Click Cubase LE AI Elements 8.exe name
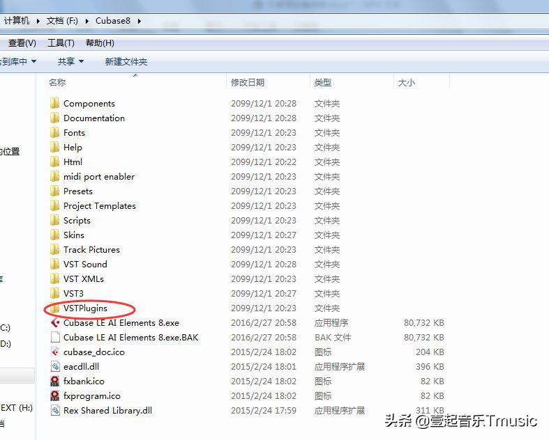This screenshot has height=440, width=549. [x=121, y=322]
